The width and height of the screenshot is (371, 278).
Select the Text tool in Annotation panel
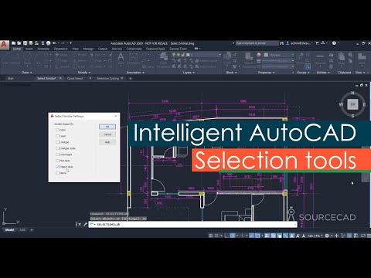pos(121,59)
